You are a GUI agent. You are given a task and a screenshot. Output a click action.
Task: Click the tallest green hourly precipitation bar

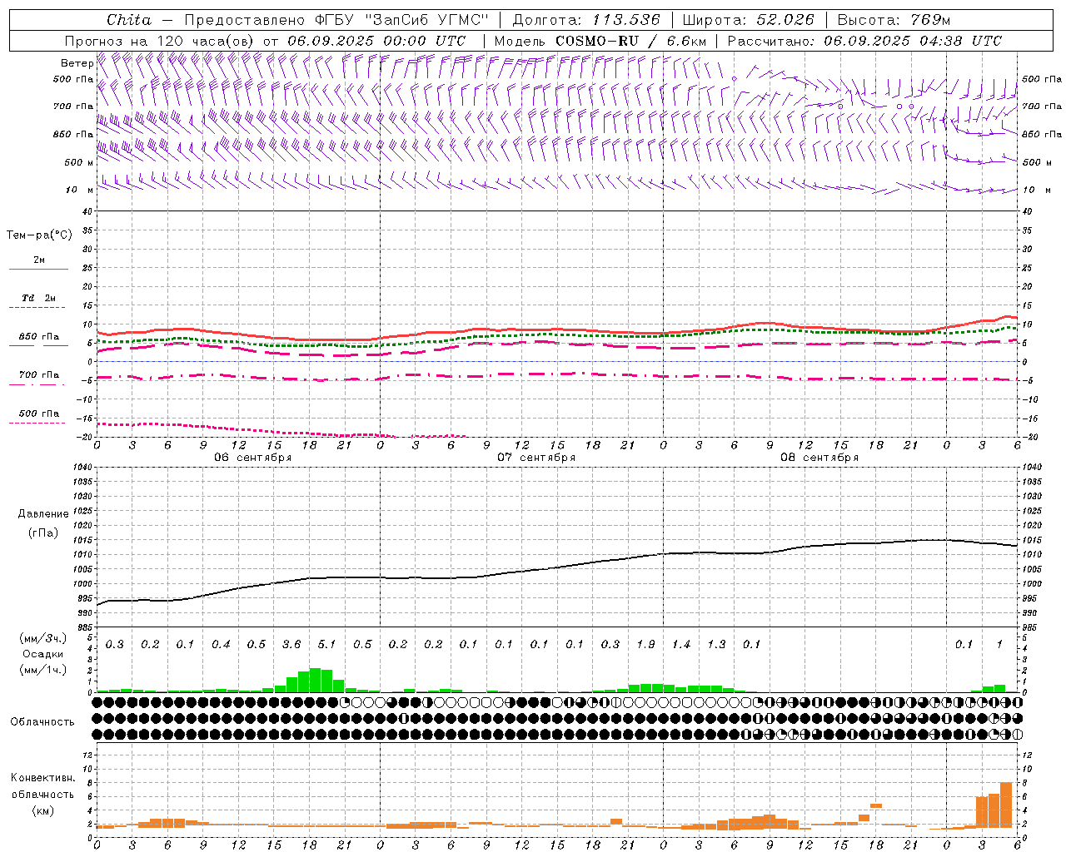tap(315, 680)
